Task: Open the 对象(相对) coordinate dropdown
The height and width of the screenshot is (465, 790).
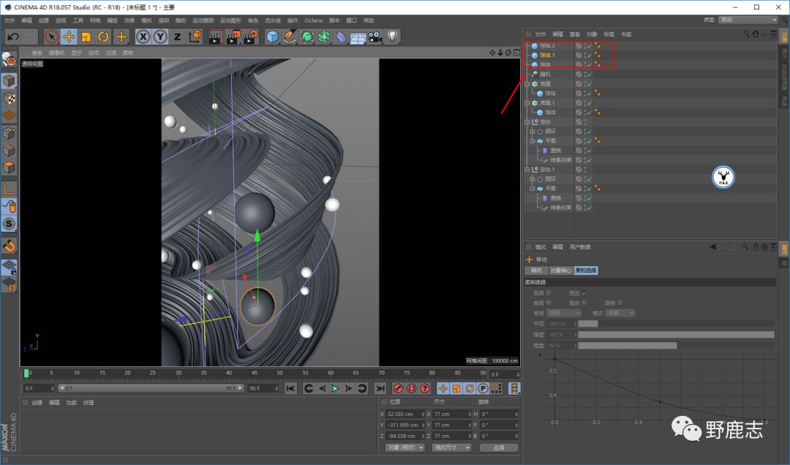Action: tap(405, 447)
